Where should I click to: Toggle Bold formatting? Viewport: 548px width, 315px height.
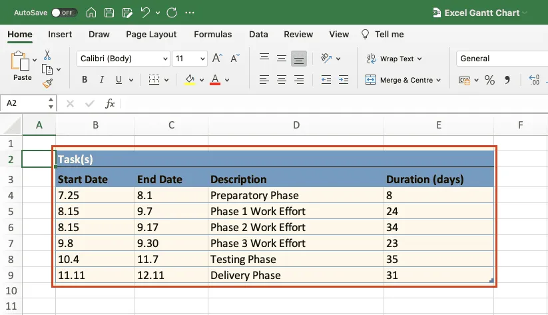(85, 80)
